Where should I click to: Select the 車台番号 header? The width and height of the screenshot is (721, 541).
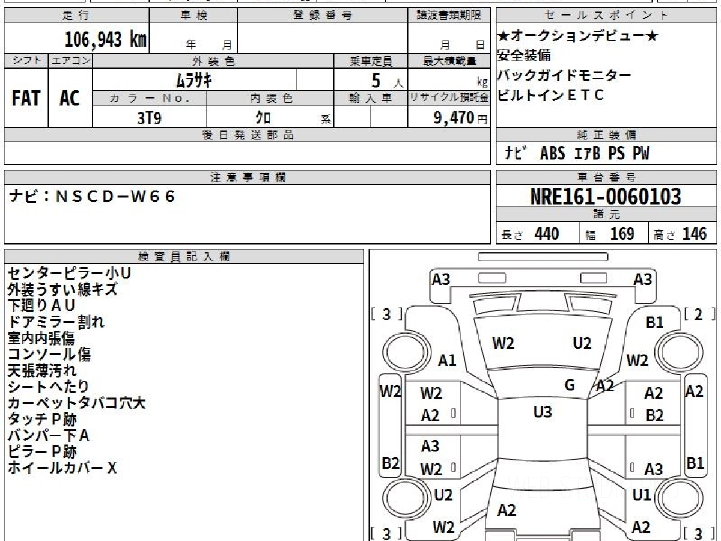(x=607, y=177)
